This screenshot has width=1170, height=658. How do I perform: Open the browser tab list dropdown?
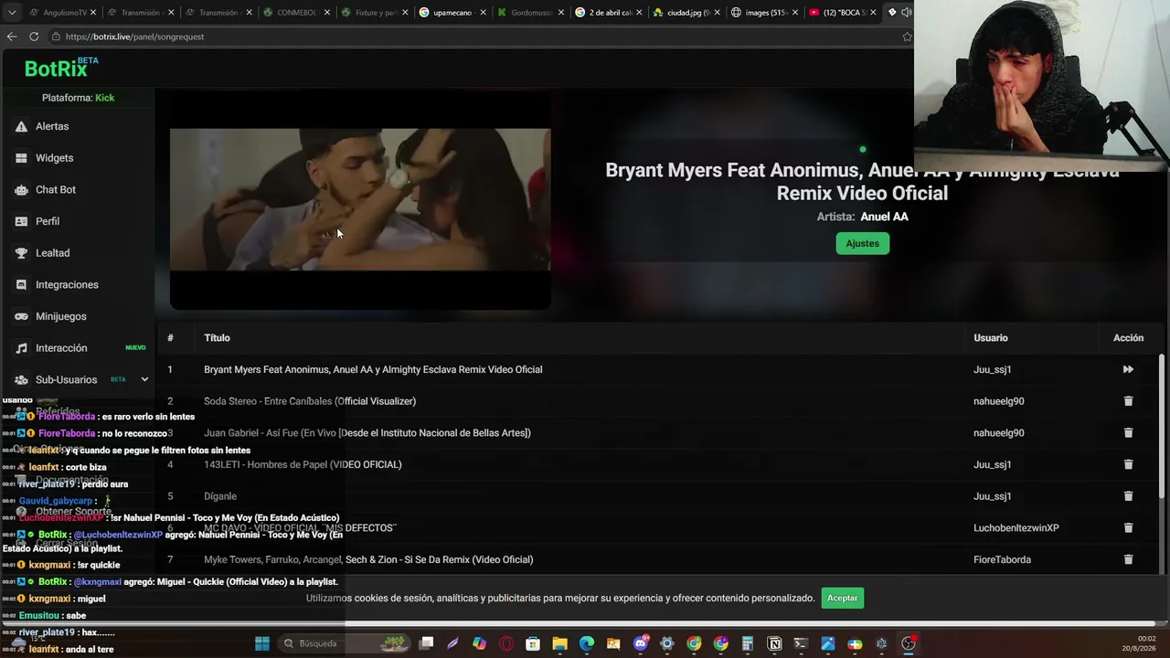pyautogui.click(x=12, y=13)
